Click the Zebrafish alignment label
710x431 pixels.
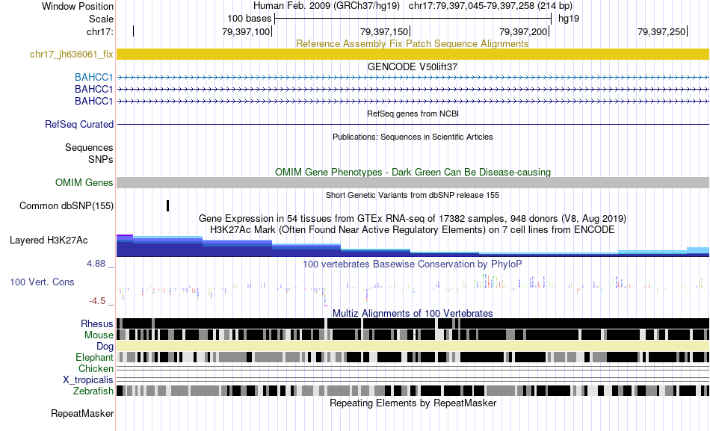pos(93,391)
